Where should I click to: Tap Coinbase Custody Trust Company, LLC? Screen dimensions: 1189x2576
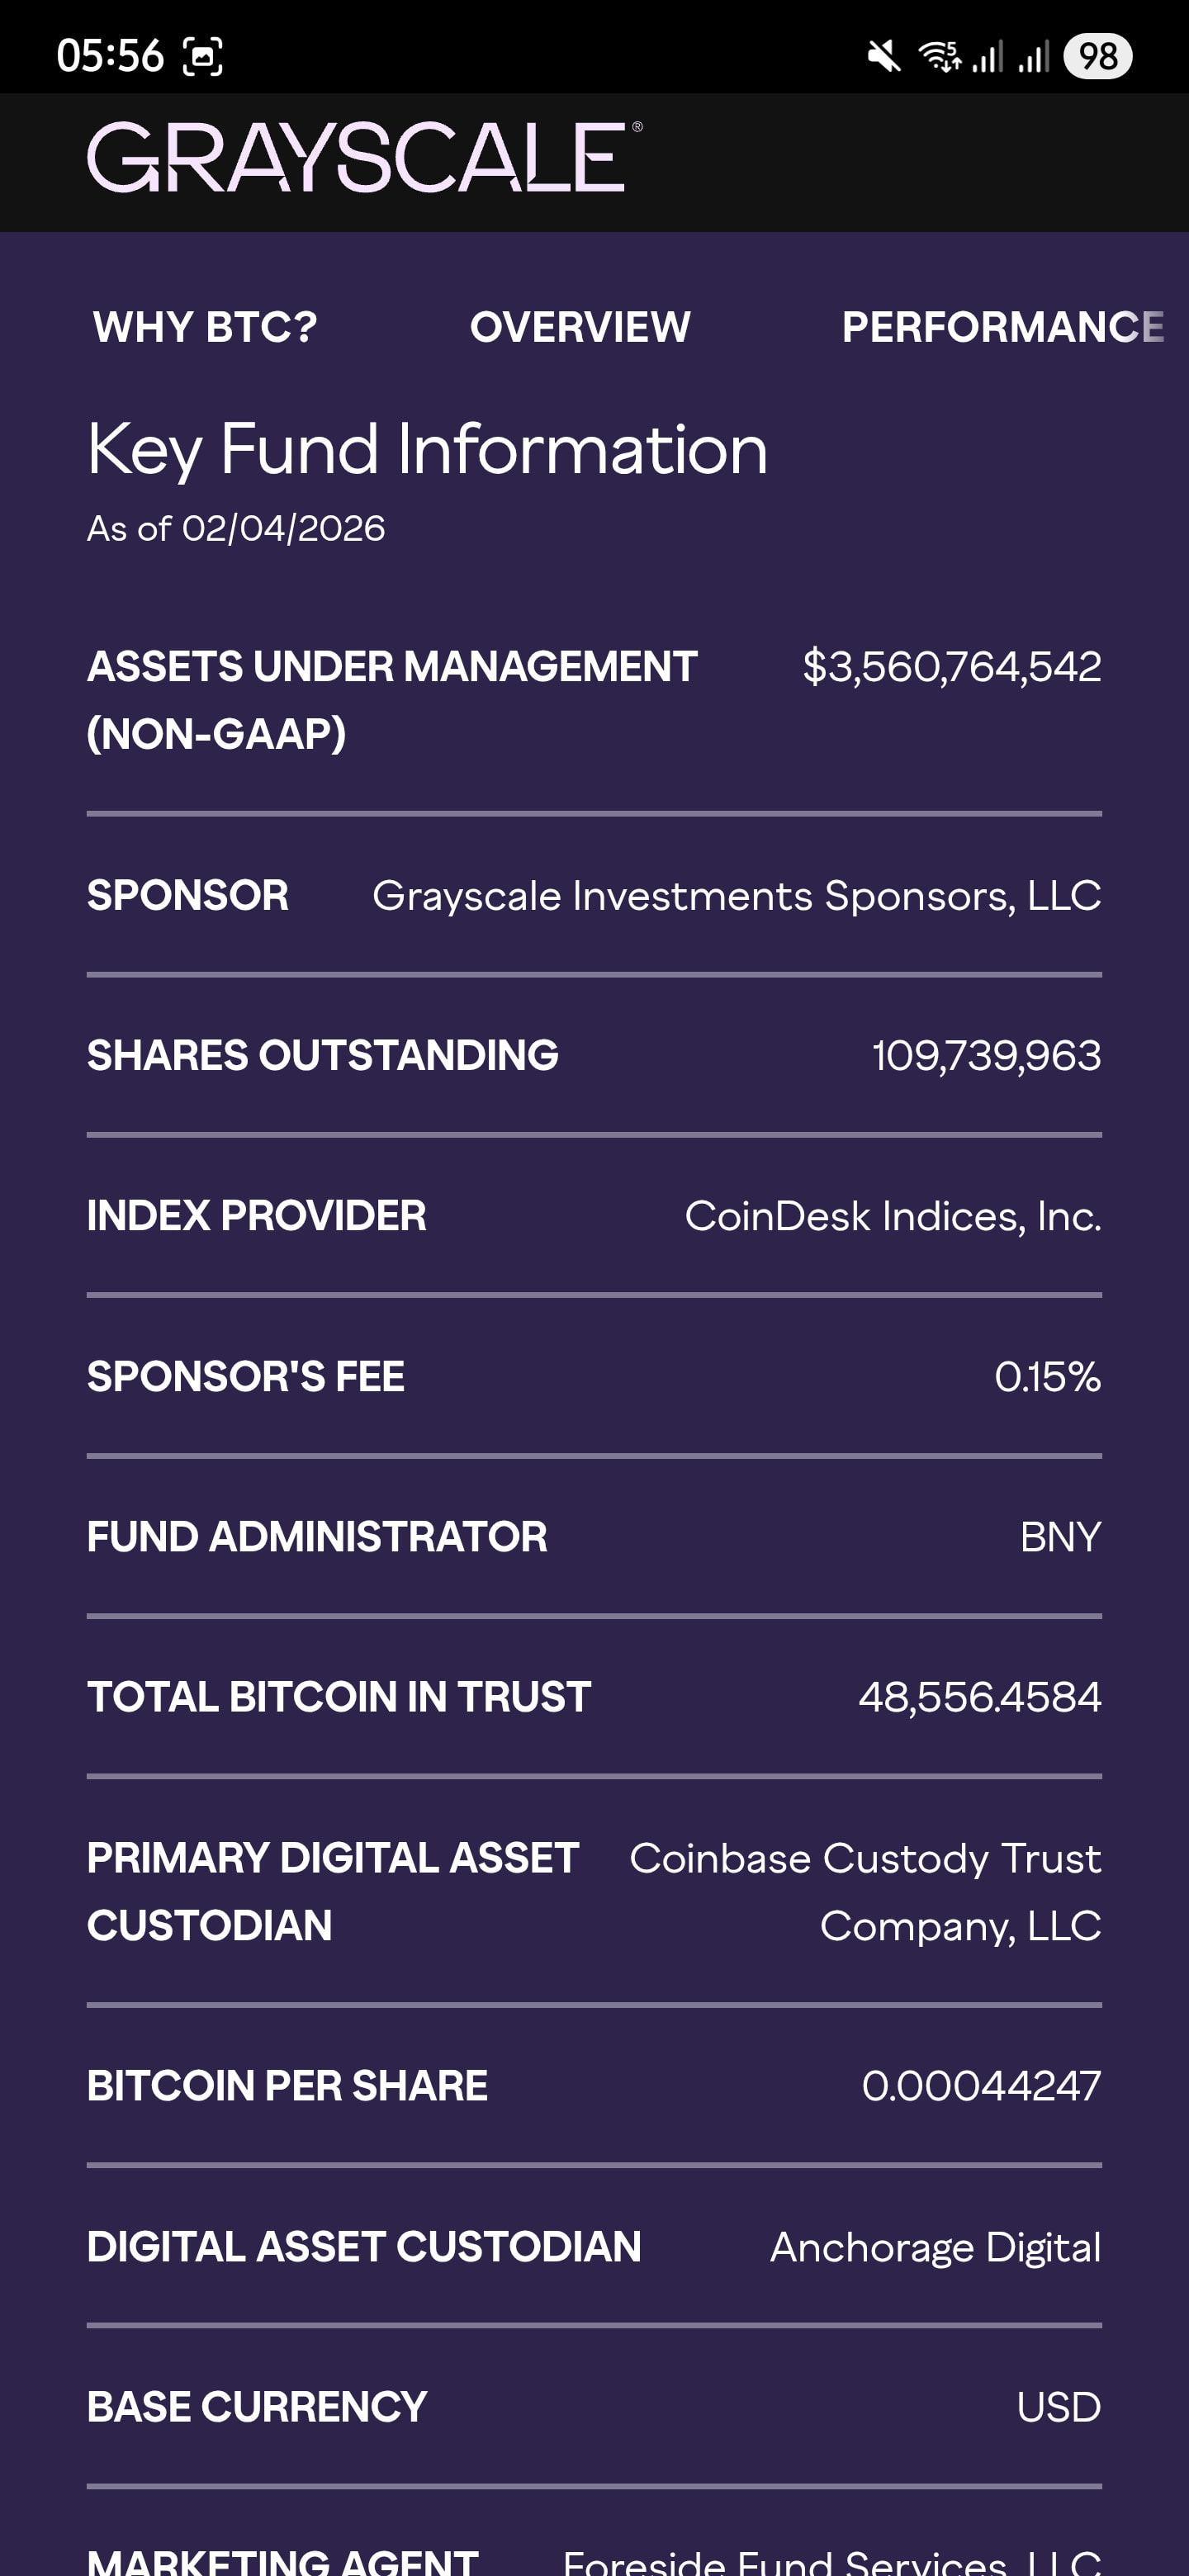866,1891
